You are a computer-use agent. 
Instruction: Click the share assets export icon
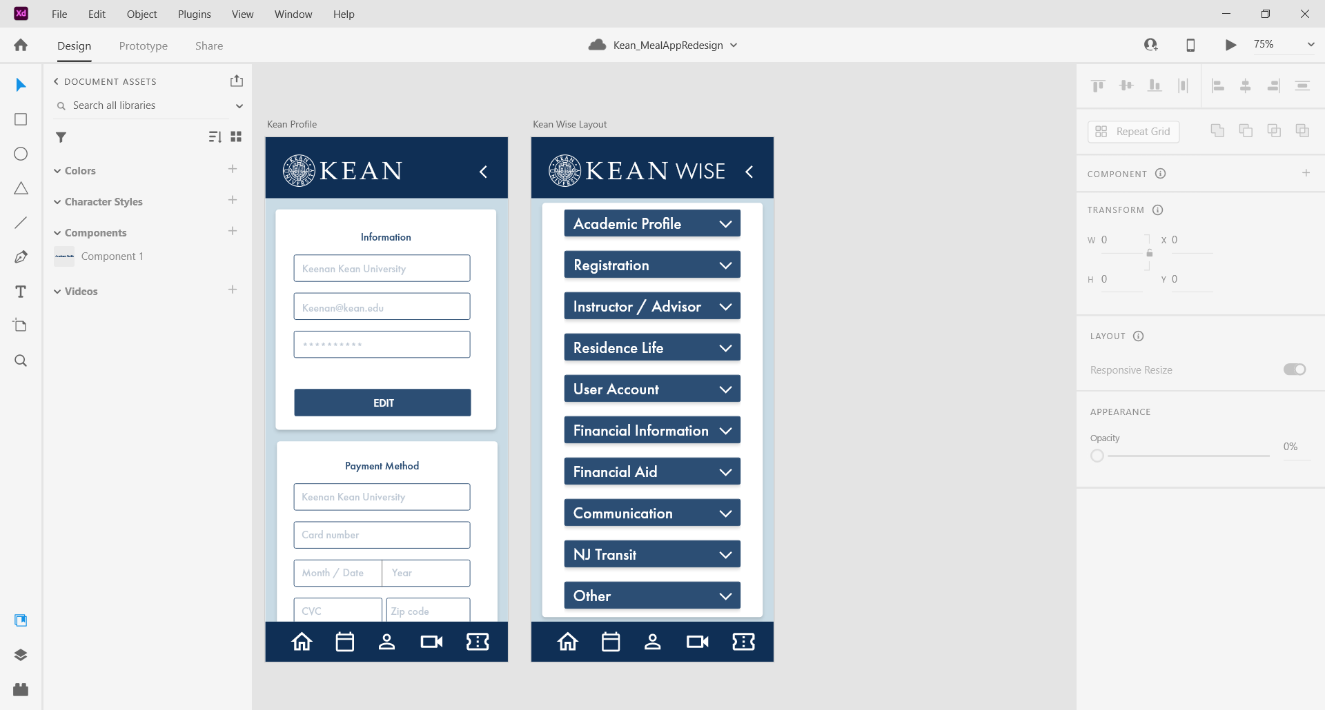pos(237,81)
